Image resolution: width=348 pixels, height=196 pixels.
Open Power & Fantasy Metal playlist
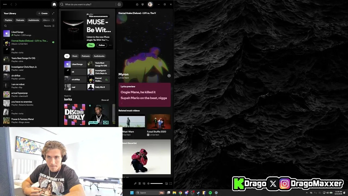coord(29,121)
